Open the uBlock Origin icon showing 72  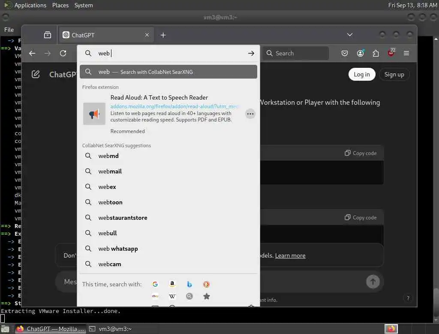(x=391, y=53)
